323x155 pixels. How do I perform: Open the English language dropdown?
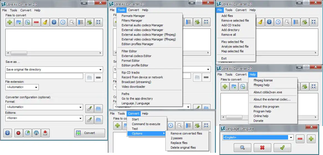point(258,137)
